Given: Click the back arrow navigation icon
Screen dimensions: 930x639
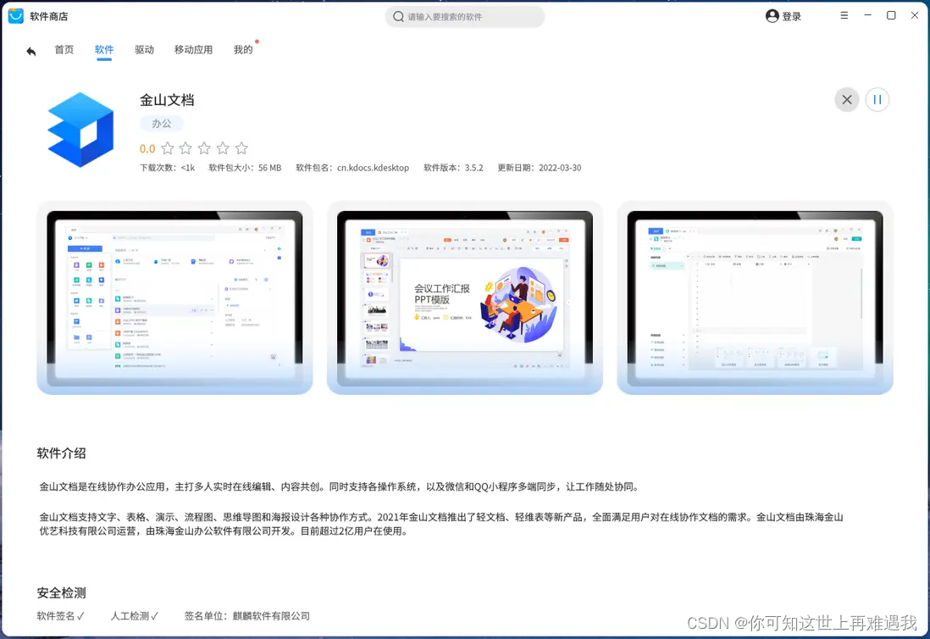Looking at the screenshot, I should [30, 51].
